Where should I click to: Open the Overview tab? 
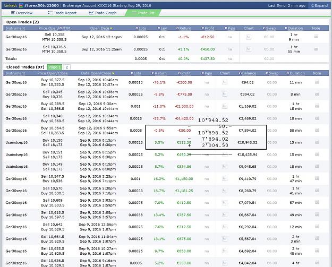coord(22,13)
